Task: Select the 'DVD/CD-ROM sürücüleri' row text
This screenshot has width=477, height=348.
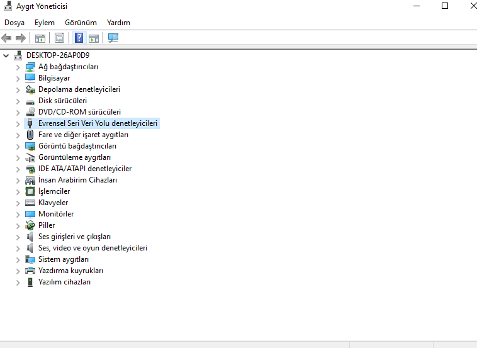Action: point(79,112)
